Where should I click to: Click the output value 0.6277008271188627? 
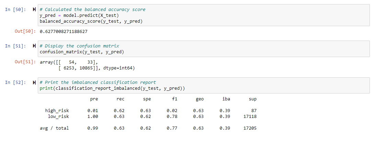64,32
